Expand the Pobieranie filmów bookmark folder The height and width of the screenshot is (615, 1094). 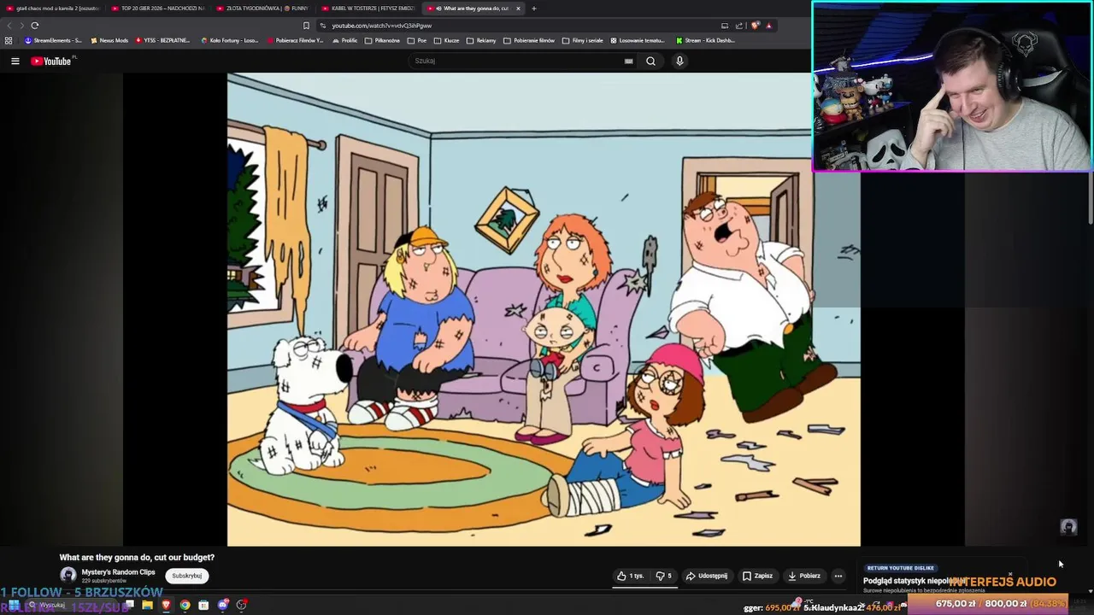pyautogui.click(x=529, y=40)
